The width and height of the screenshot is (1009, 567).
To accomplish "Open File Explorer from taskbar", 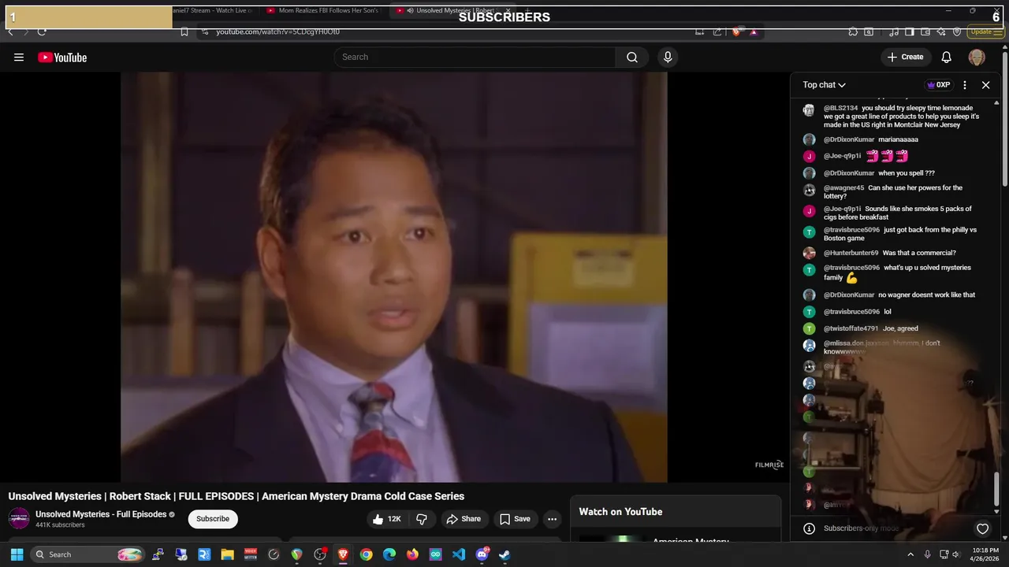I will 228,554.
